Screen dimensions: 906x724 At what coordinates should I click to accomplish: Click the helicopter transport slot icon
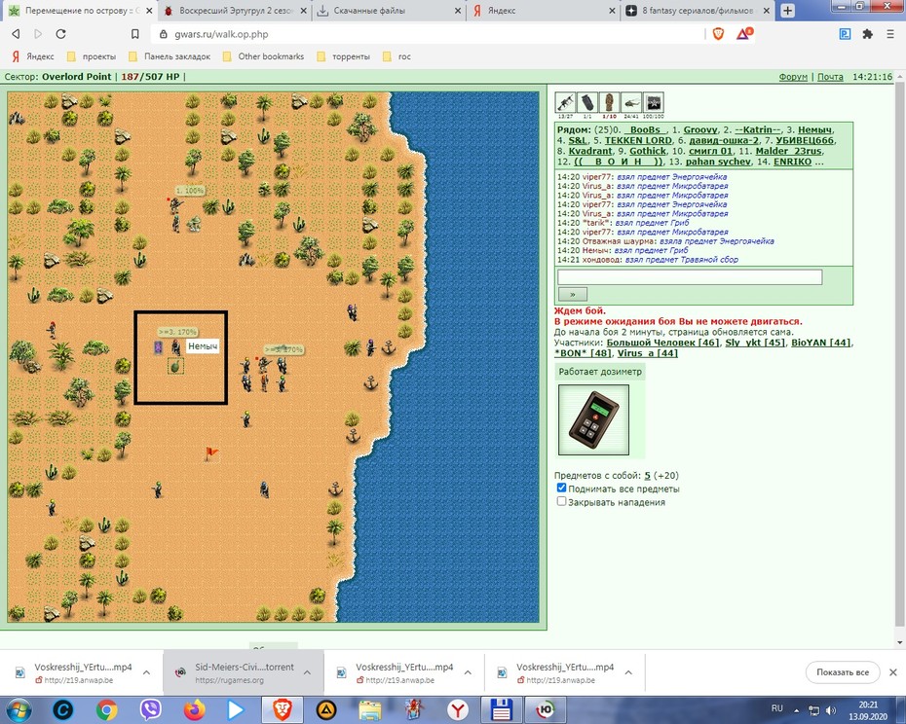[x=631, y=102]
